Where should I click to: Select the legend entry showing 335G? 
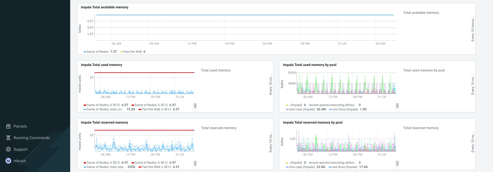(x=109, y=167)
